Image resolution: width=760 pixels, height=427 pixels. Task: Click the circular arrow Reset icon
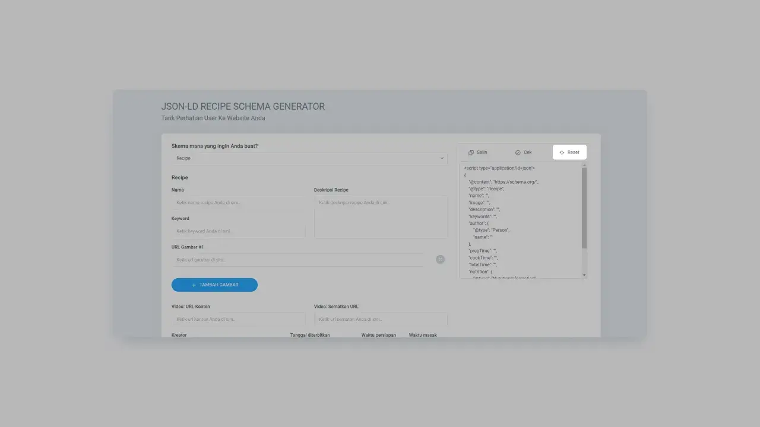[562, 152]
